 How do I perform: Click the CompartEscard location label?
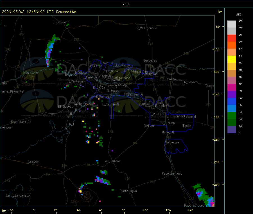185,116
